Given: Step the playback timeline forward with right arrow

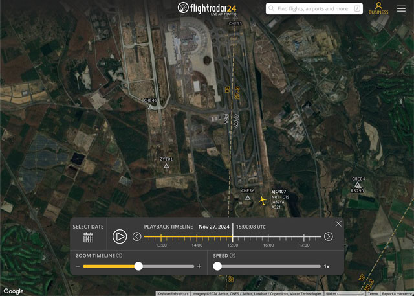Looking at the screenshot, I should click(x=329, y=236).
